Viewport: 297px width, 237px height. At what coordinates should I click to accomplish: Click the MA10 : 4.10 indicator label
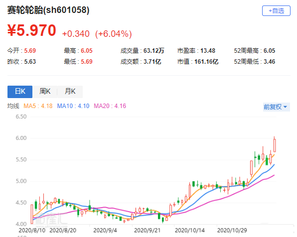(73, 106)
